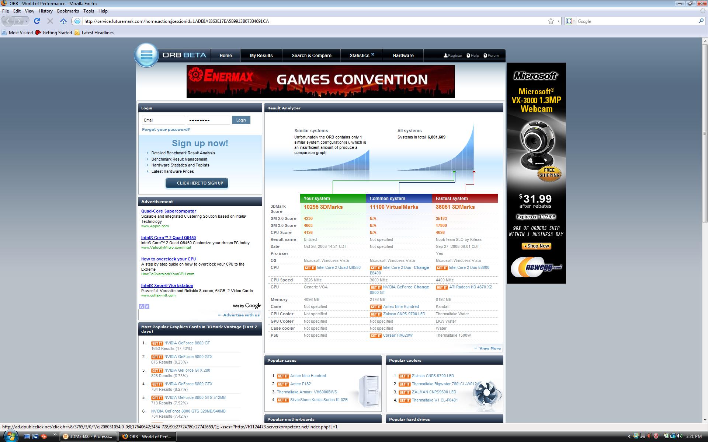Click GET IT badge for Corsair HX620W
The width and height of the screenshot is (708, 442).
click(376, 336)
